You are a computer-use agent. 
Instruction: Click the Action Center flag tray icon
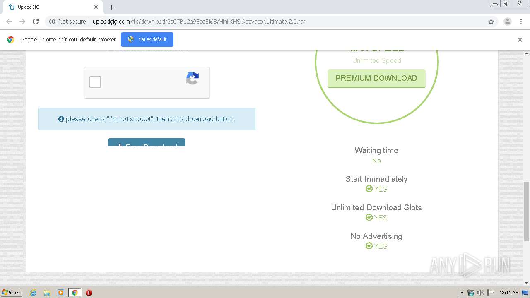point(491,293)
